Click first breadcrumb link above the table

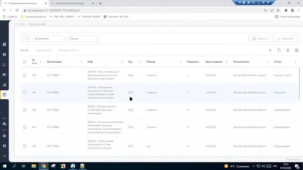[x=20, y=24]
